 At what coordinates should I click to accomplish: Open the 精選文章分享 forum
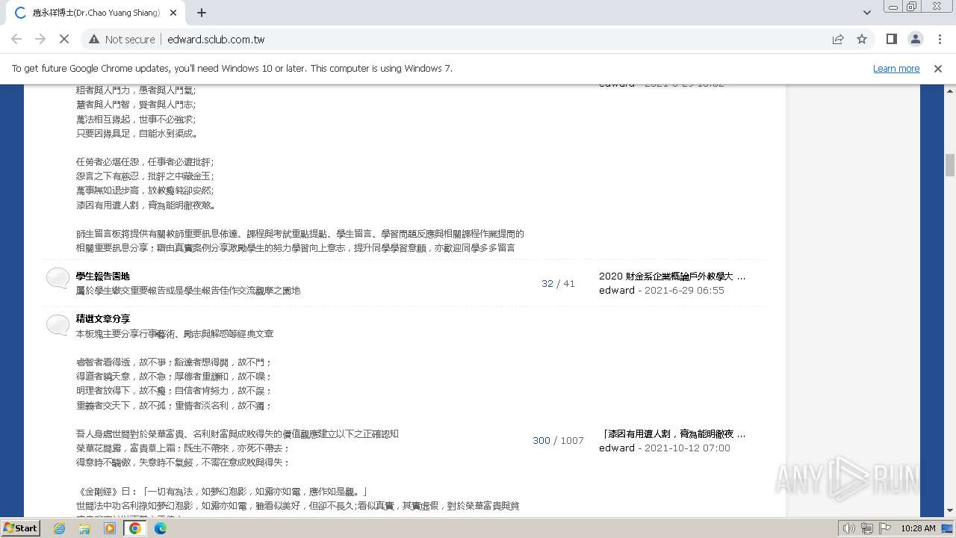tap(103, 318)
